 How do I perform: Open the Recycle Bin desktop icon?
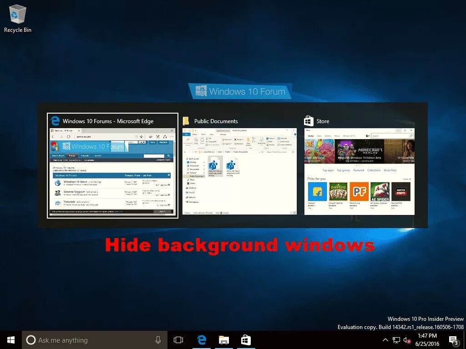[18, 18]
